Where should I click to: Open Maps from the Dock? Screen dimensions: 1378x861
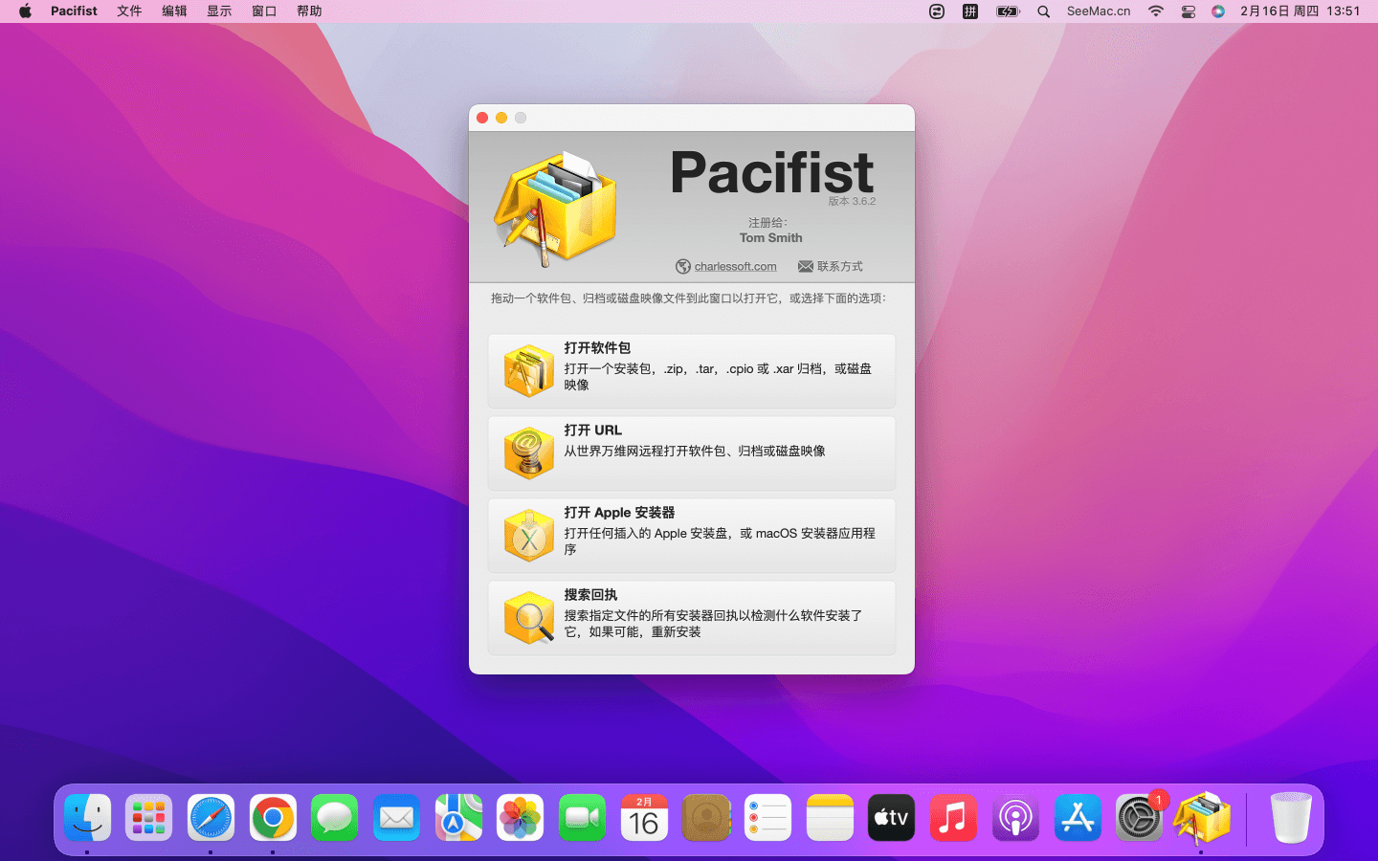(x=458, y=818)
